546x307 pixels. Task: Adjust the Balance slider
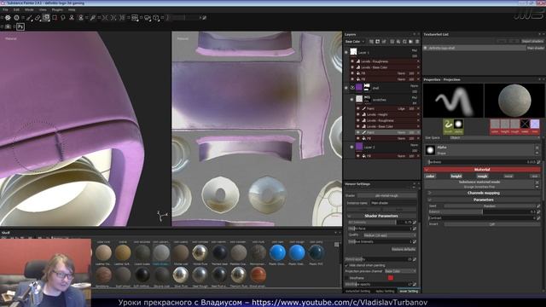point(482,212)
